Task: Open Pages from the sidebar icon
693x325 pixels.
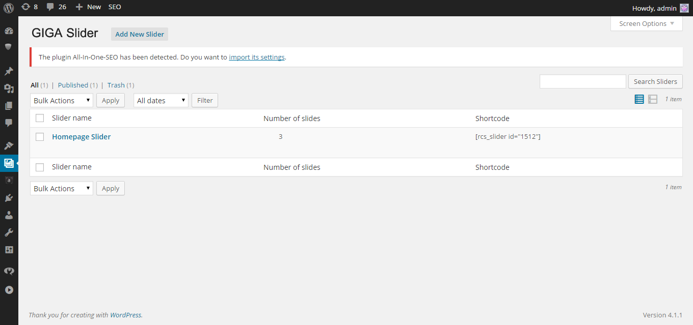Action: 9,106
